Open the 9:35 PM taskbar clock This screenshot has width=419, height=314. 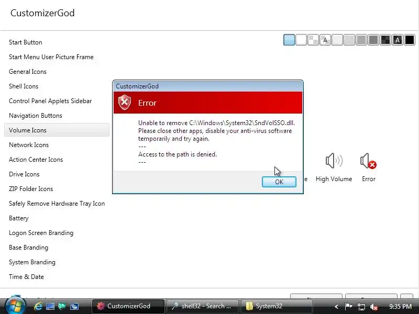400,306
